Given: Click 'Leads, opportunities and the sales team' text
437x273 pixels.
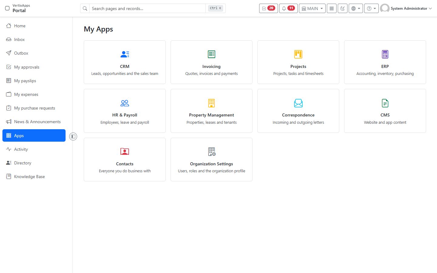Looking at the screenshot, I should [x=125, y=74].
